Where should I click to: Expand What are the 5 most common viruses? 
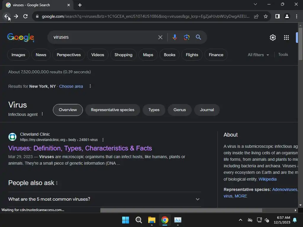point(104,199)
